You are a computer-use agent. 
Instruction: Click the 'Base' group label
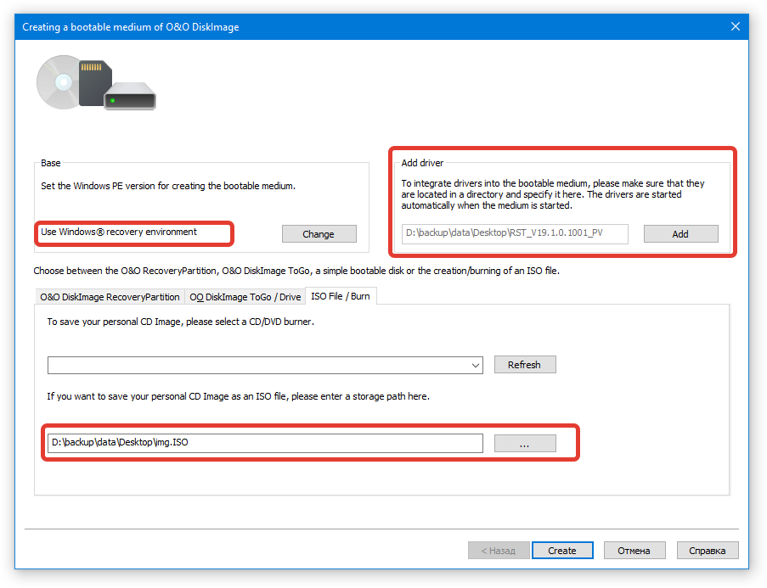[51, 163]
